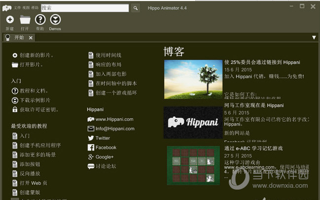Click the 下载示例影片 link
320x200 pixels.
35,100
